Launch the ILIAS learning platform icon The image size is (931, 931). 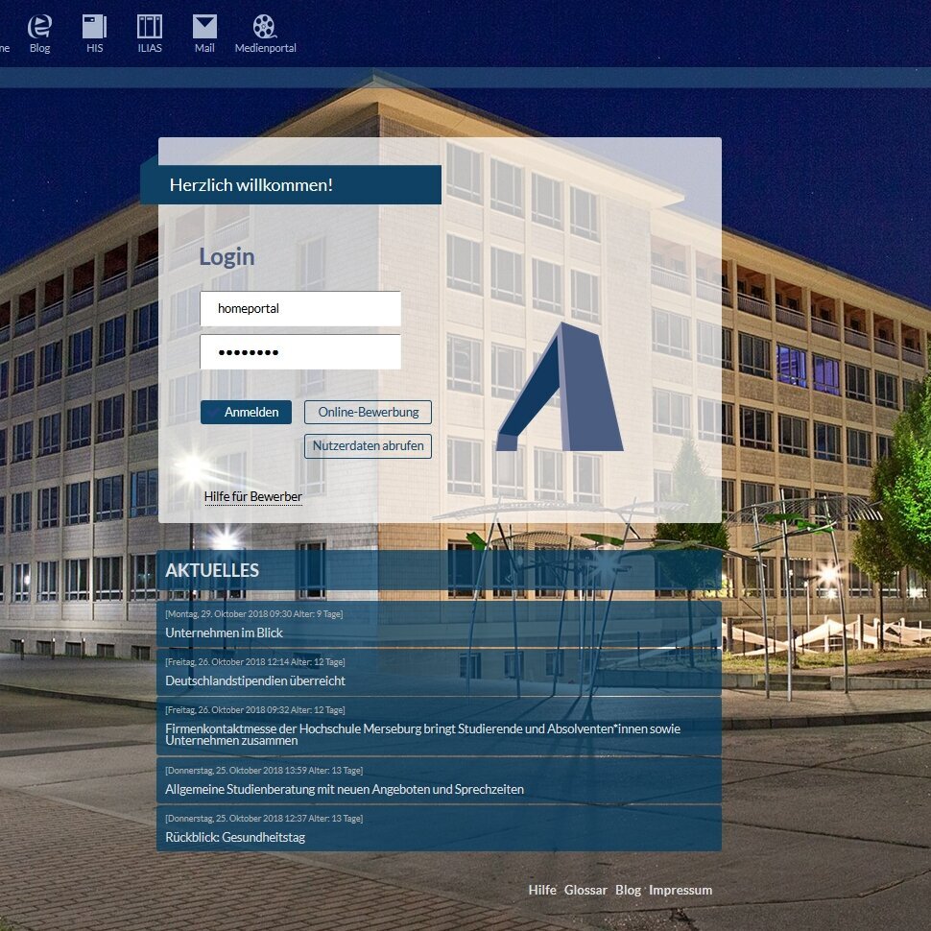(x=150, y=28)
